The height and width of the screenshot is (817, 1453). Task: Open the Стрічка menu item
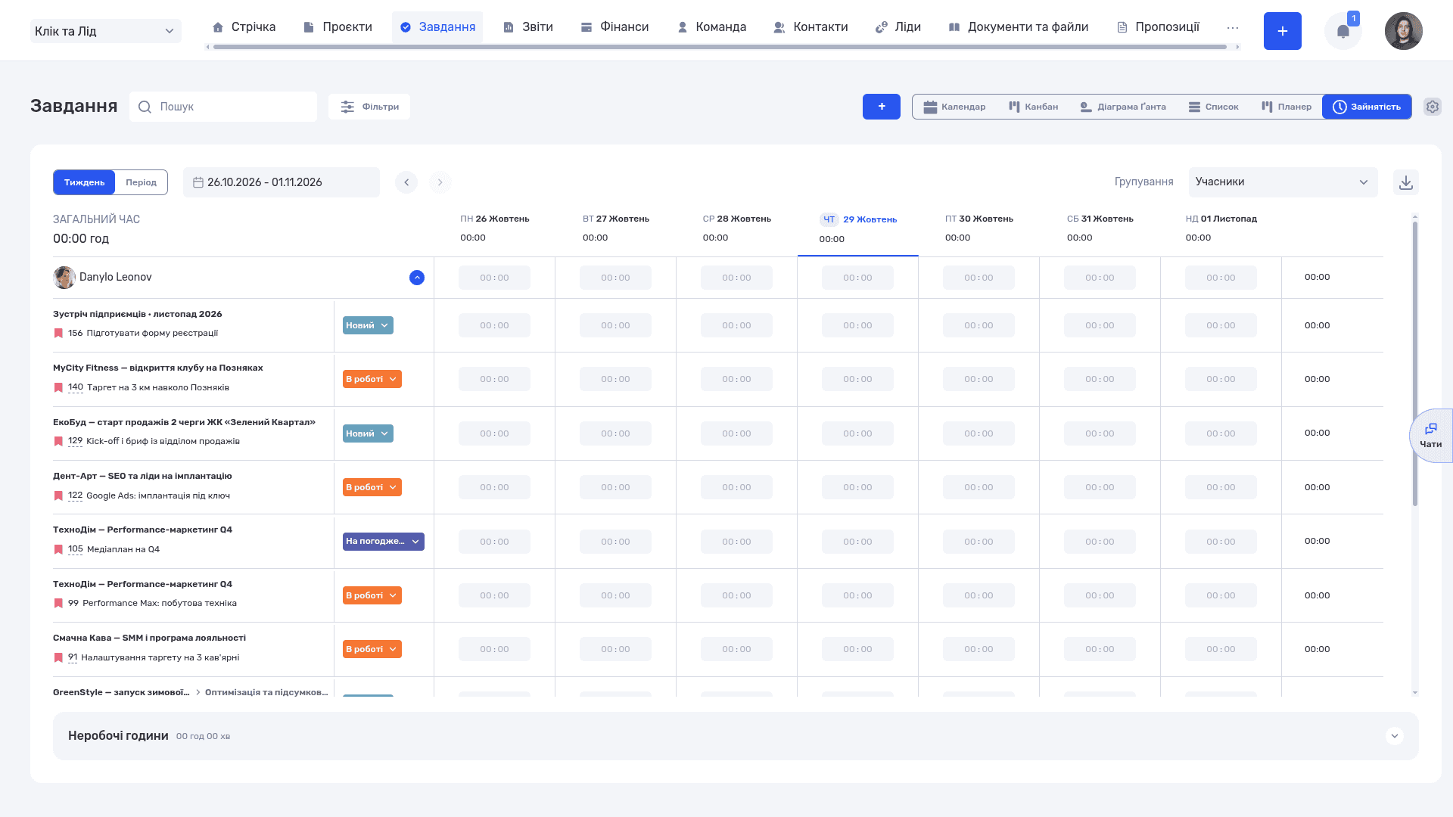pyautogui.click(x=244, y=27)
